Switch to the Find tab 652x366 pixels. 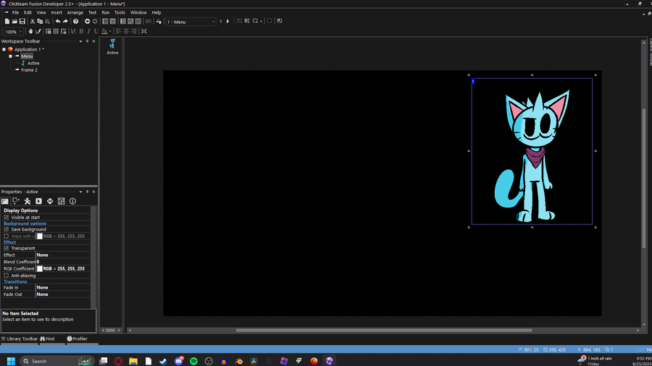point(47,339)
